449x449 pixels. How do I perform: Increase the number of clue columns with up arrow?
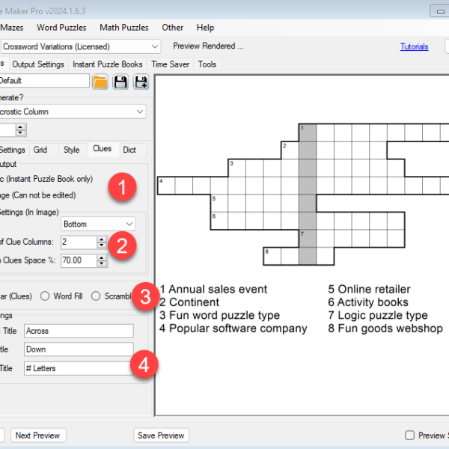tap(102, 239)
